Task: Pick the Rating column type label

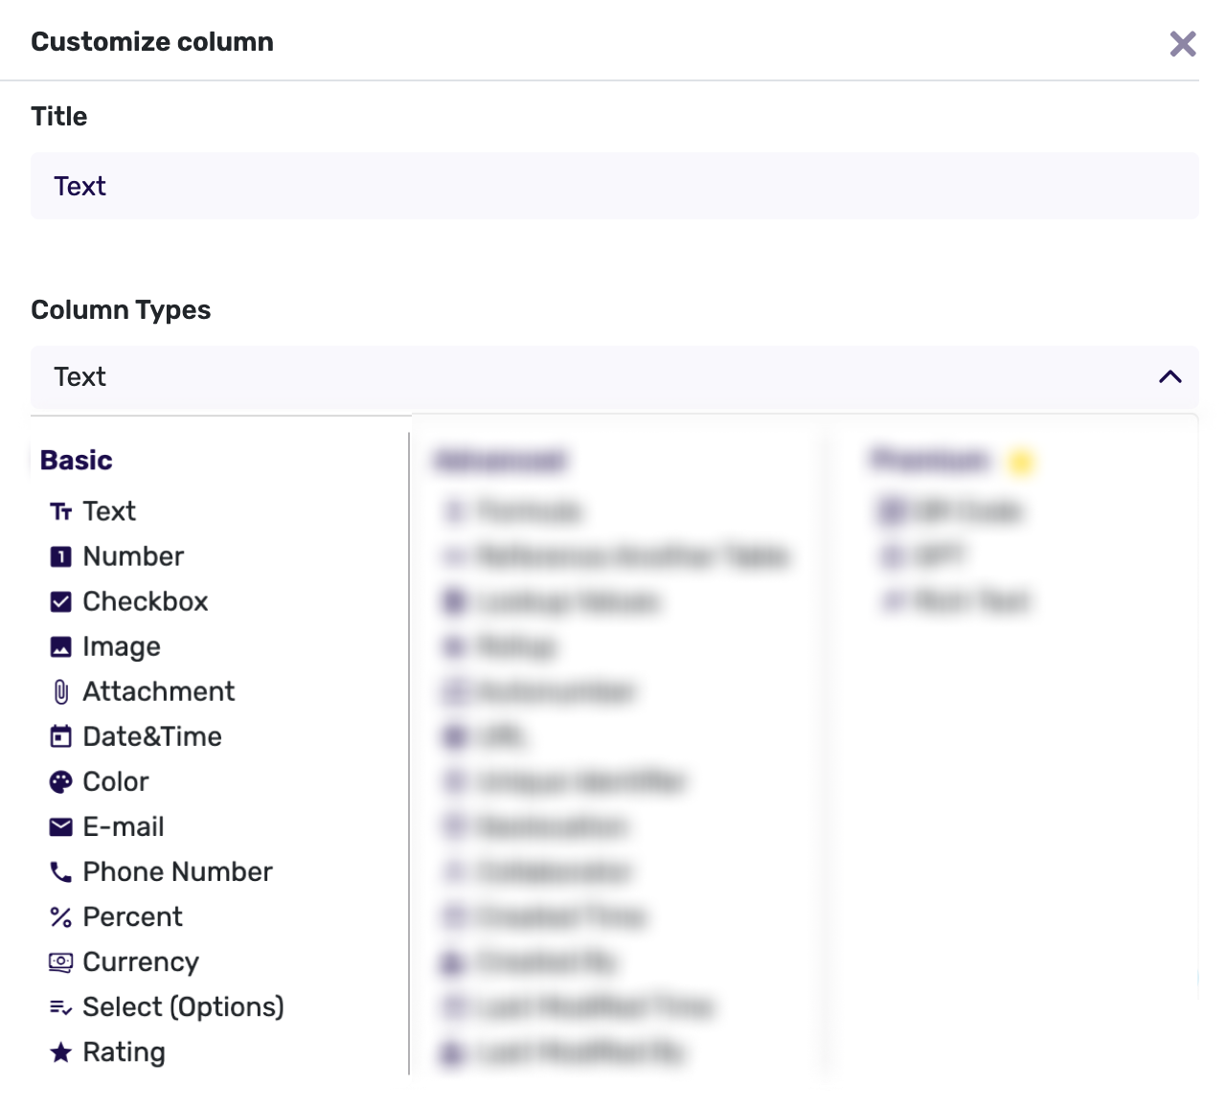Action: pos(125,1052)
